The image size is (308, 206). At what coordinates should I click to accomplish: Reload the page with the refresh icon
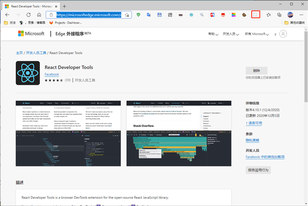coord(28,15)
